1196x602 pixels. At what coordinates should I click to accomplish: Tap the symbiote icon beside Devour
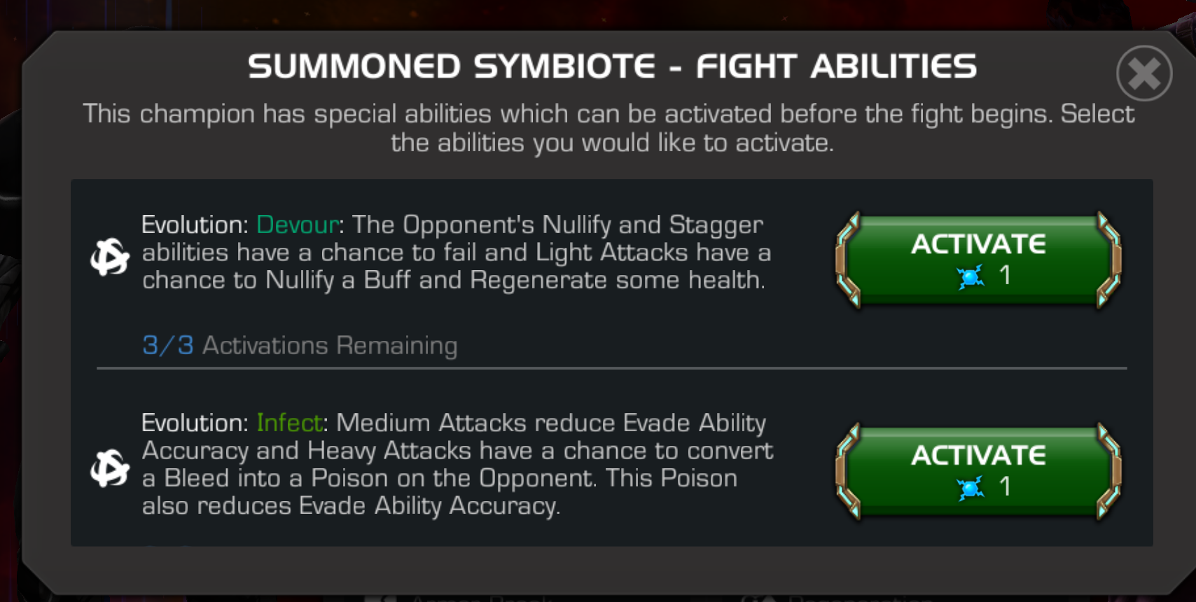[110, 256]
